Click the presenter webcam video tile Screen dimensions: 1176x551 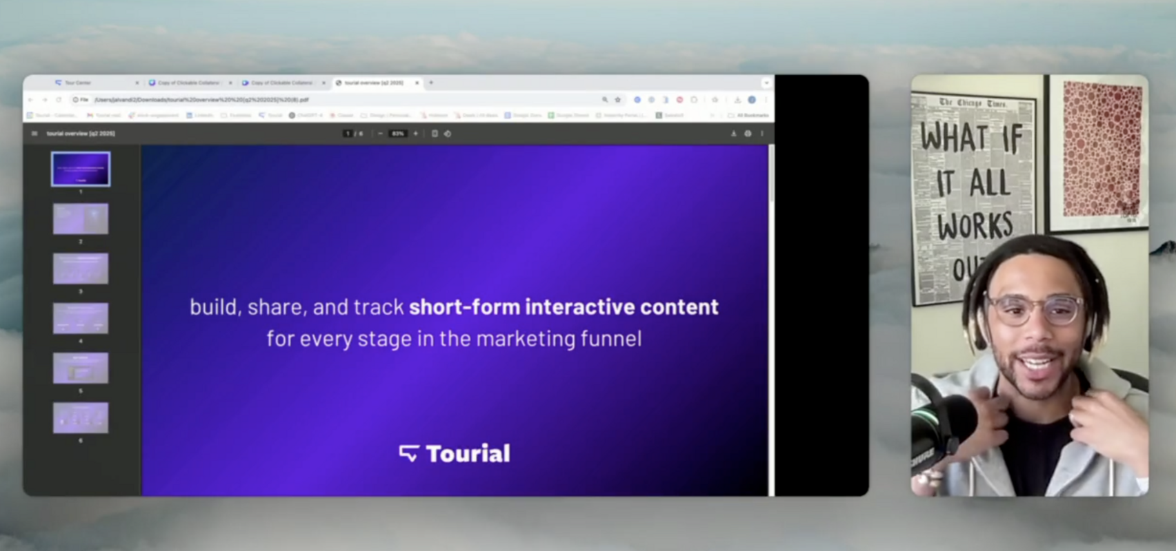(x=1030, y=285)
